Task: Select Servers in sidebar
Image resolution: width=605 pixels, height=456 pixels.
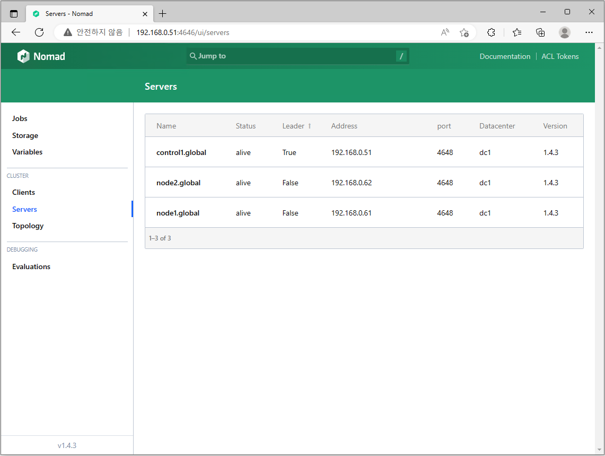Action: [x=25, y=210]
